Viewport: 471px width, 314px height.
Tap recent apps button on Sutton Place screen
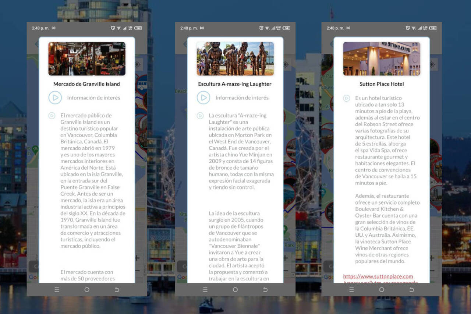click(351, 290)
